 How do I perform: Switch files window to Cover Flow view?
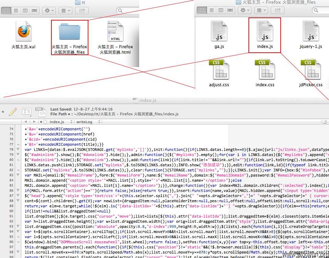(230, 10)
